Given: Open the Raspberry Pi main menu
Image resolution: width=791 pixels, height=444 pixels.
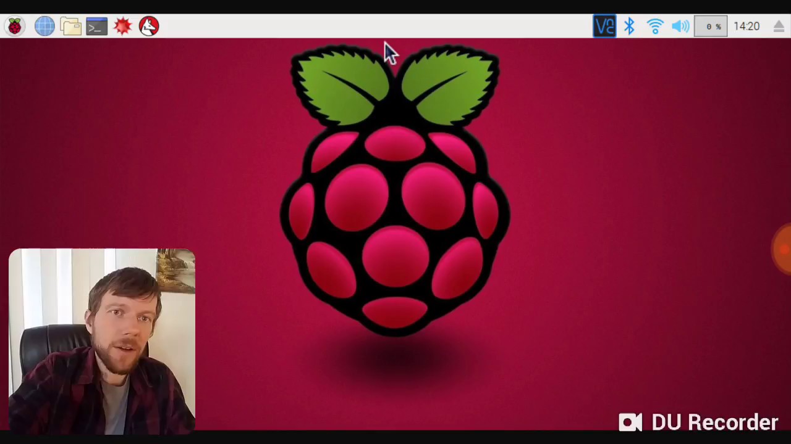Looking at the screenshot, I should tap(15, 26).
